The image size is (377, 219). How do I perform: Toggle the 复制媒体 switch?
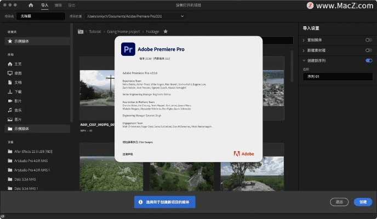(x=368, y=41)
